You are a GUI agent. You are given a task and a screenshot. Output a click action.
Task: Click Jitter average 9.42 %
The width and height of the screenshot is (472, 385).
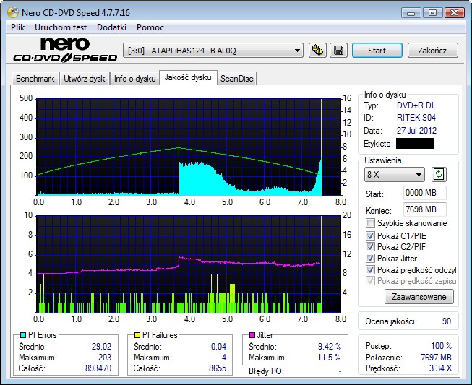tap(330, 347)
